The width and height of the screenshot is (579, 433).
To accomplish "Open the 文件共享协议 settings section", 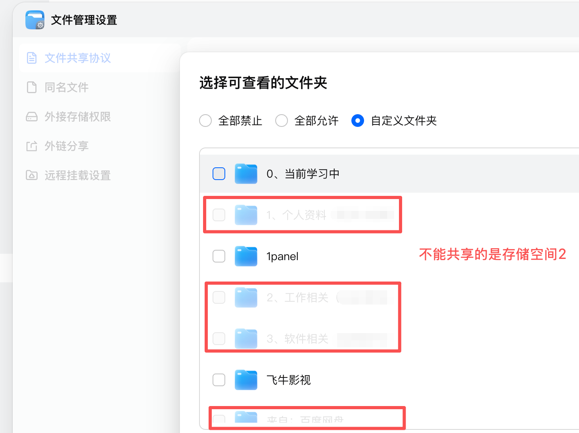I will point(78,58).
